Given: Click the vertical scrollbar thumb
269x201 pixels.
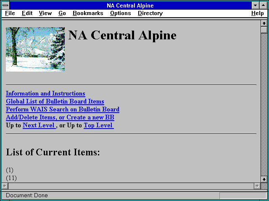Looking at the screenshot, I should click(x=264, y=30).
